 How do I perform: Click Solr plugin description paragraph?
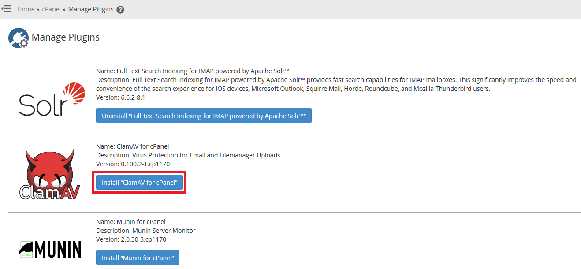336,84
